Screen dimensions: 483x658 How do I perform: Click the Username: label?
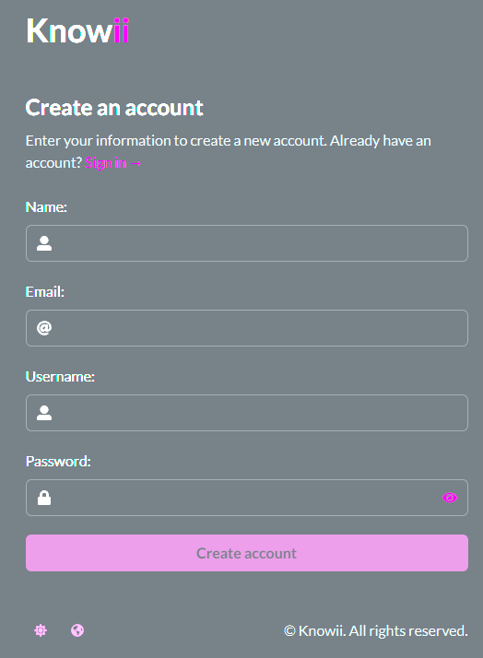(60, 376)
